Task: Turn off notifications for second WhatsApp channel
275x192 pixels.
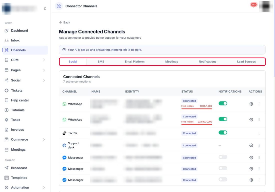Action: (223, 119)
